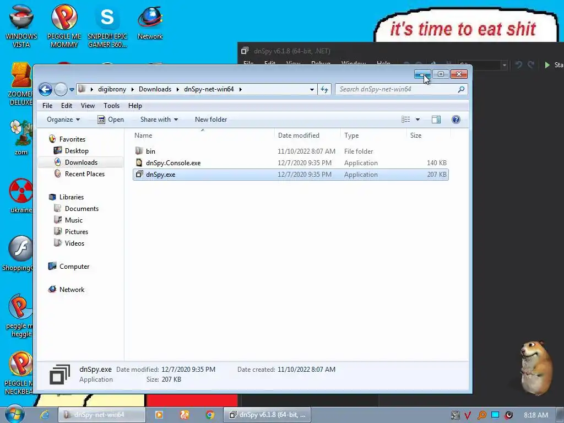Click the Windows Media Player taskbar icon
564x423 pixels.
click(159, 415)
